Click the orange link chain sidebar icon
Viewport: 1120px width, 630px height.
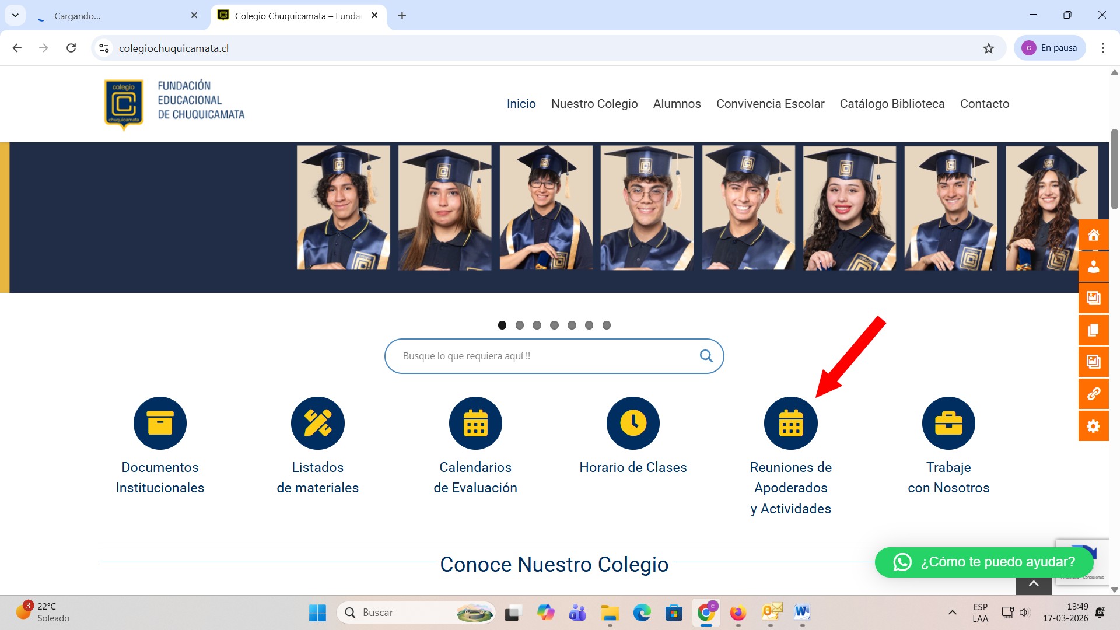click(1093, 394)
